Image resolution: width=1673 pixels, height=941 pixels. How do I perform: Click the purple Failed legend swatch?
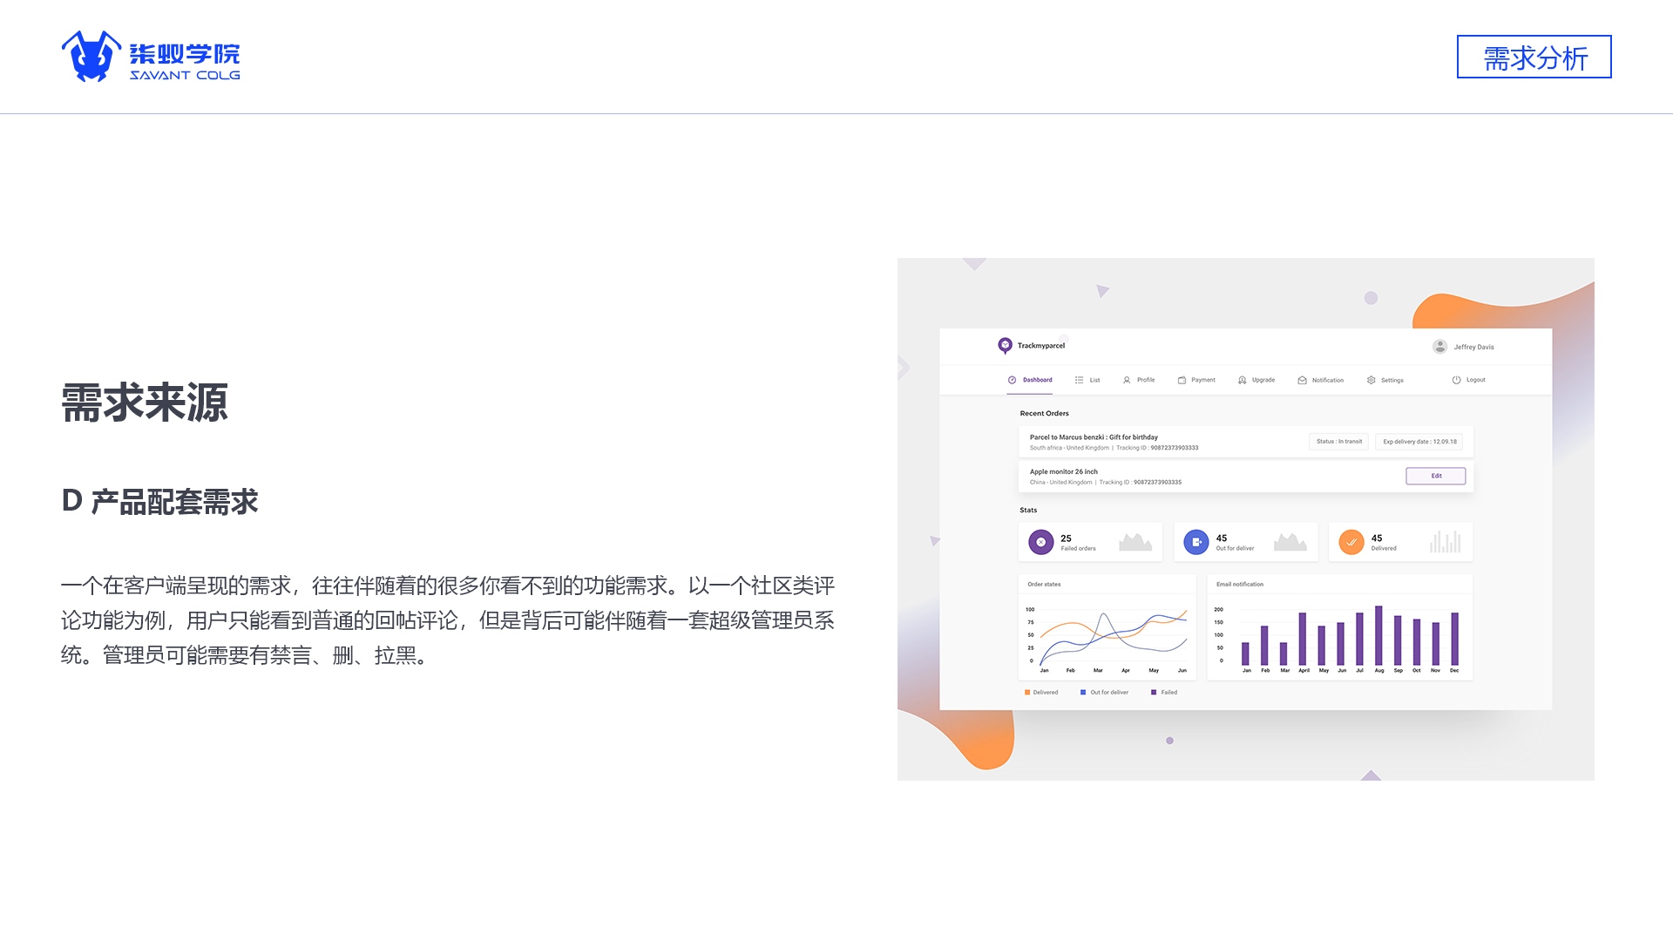(x=1154, y=693)
